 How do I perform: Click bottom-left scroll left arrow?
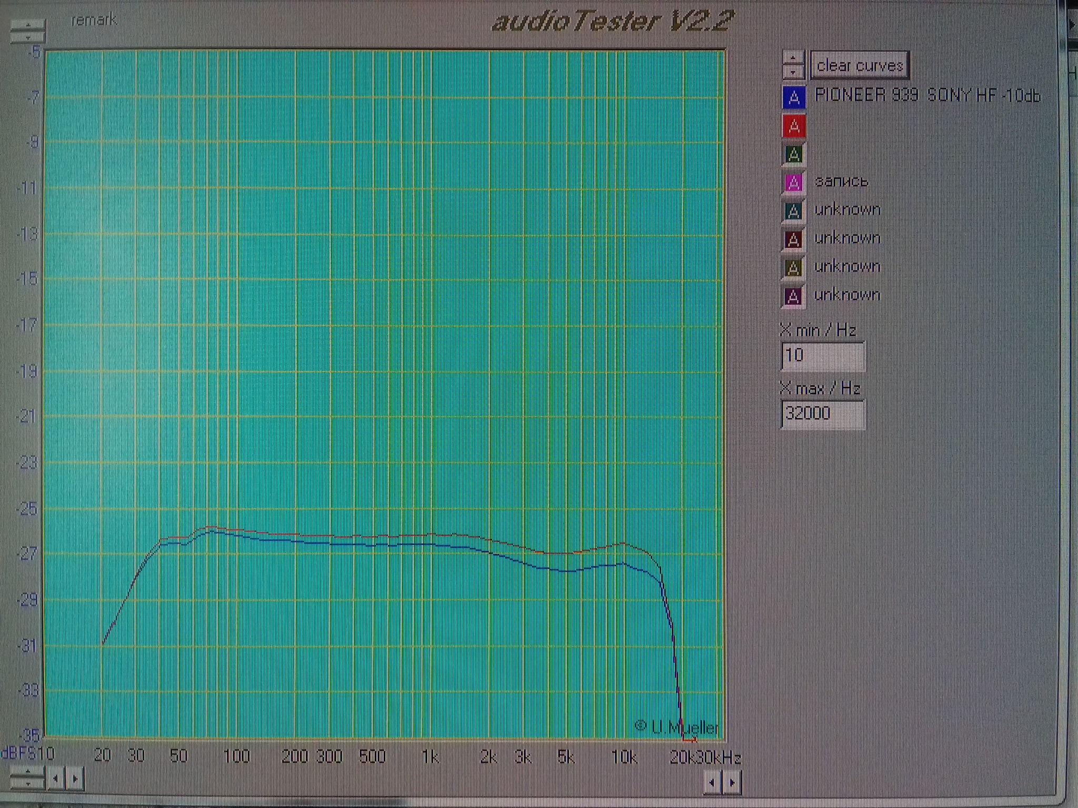coord(56,779)
